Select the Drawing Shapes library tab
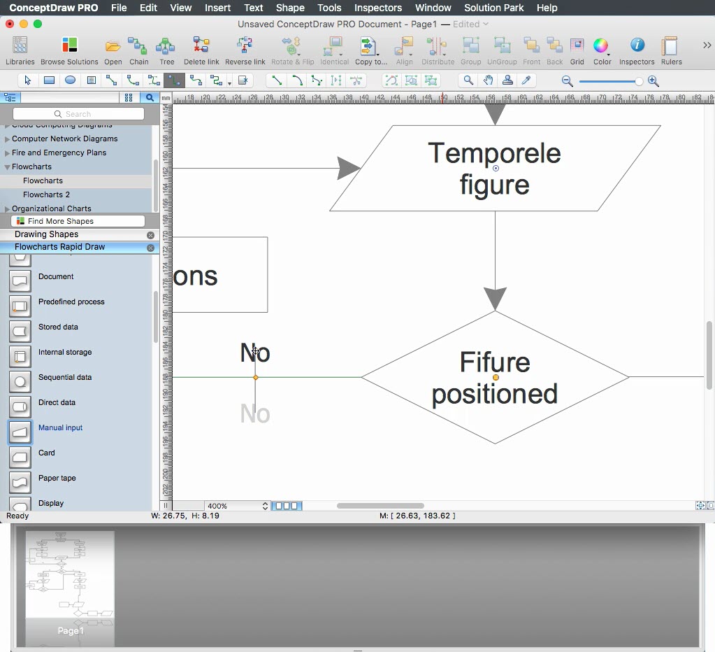The image size is (715, 652). [x=47, y=234]
